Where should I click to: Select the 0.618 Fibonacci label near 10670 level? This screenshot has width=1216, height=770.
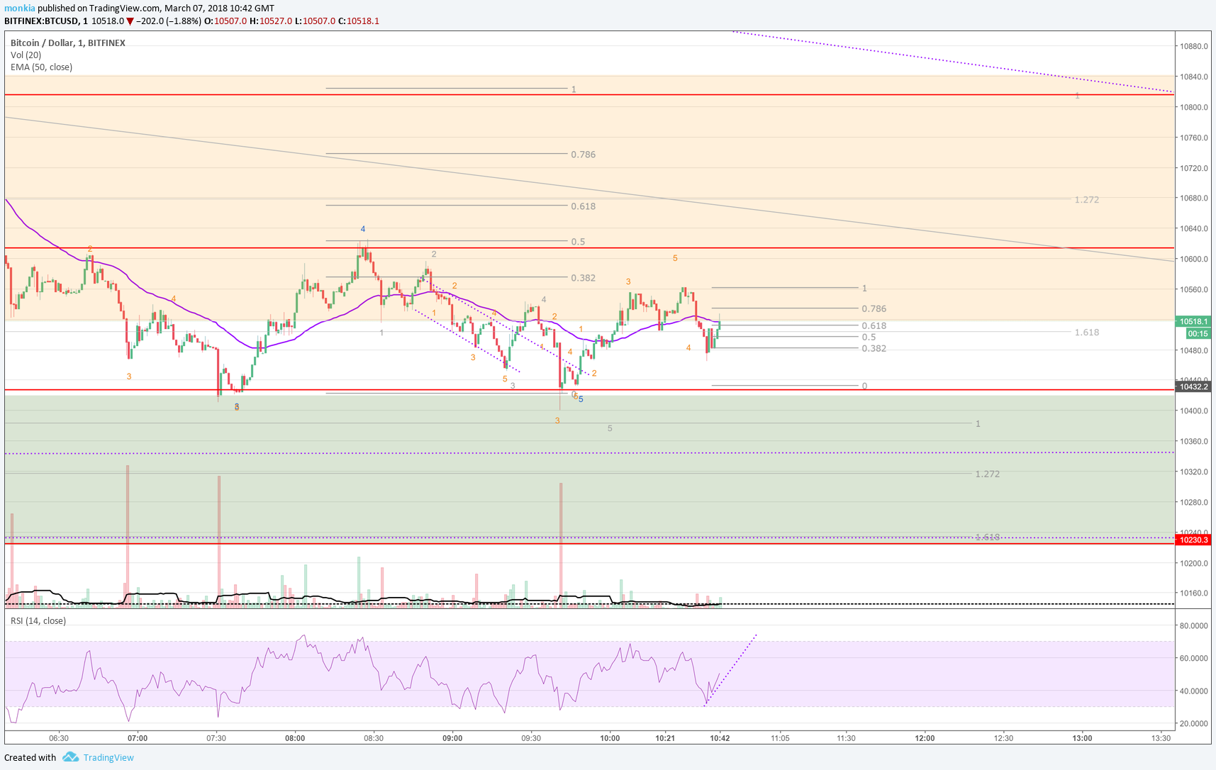pyautogui.click(x=583, y=206)
